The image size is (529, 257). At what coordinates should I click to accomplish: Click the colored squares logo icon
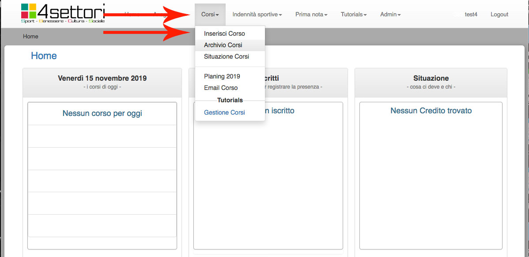tap(28, 11)
